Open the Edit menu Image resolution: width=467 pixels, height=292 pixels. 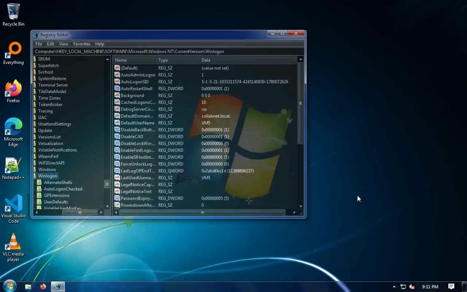(51, 44)
